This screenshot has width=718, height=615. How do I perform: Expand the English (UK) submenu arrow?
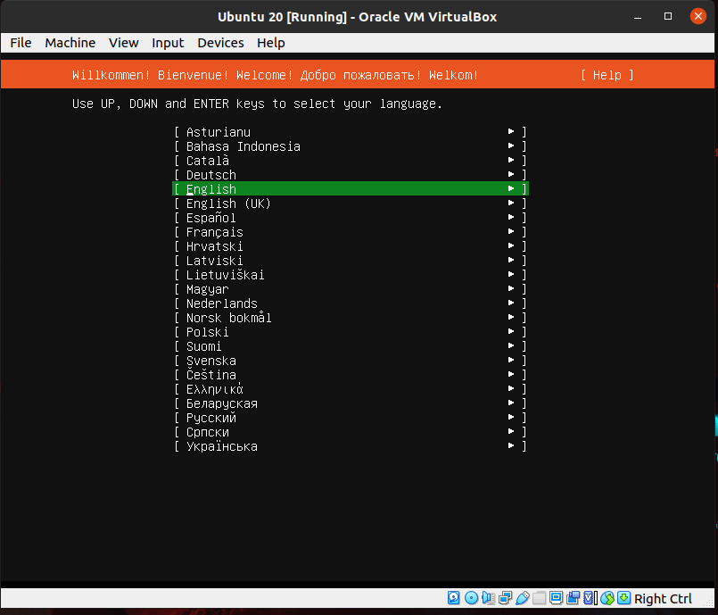coord(510,203)
